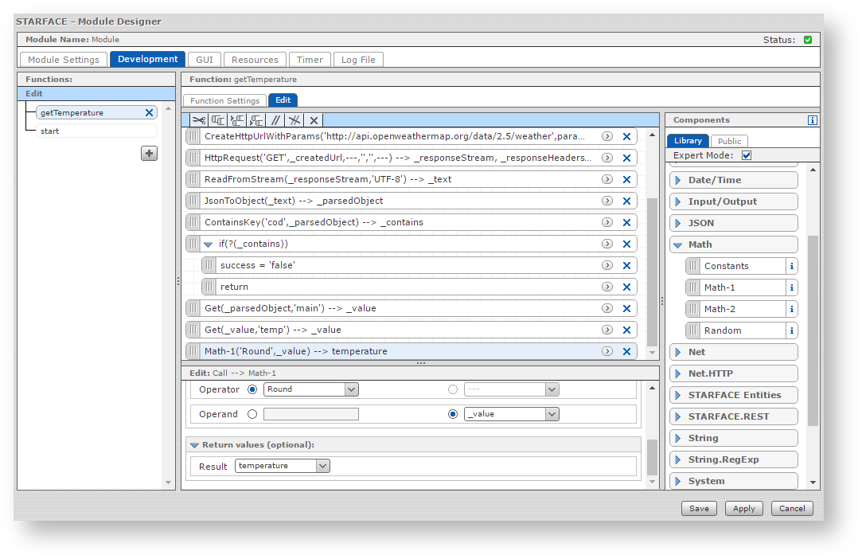Remove the getTemperature function with its X
This screenshot has width=862, height=559.
(x=149, y=113)
